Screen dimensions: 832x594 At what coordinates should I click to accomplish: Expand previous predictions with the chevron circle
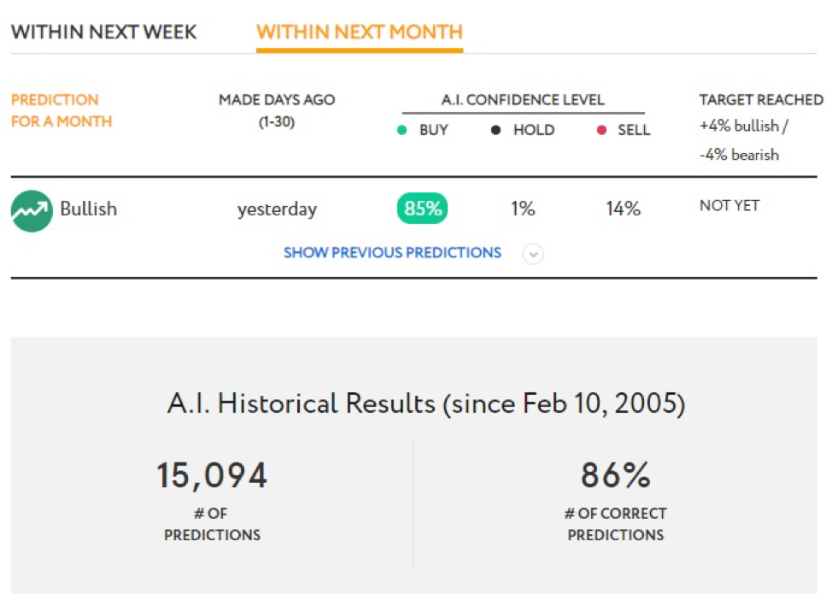[533, 254]
